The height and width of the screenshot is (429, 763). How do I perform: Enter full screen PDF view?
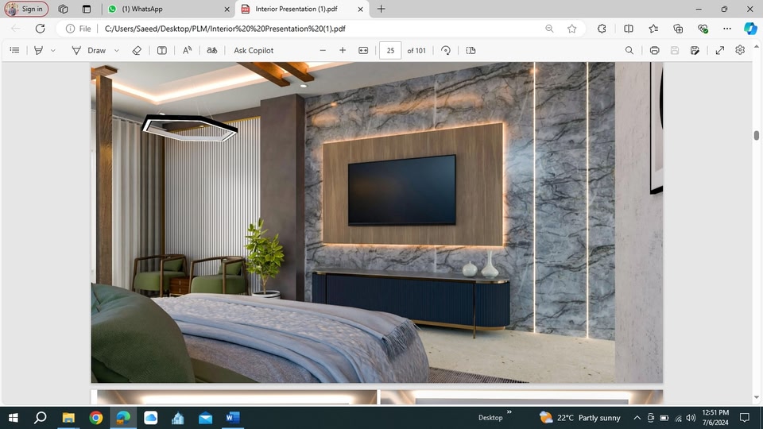coord(719,50)
